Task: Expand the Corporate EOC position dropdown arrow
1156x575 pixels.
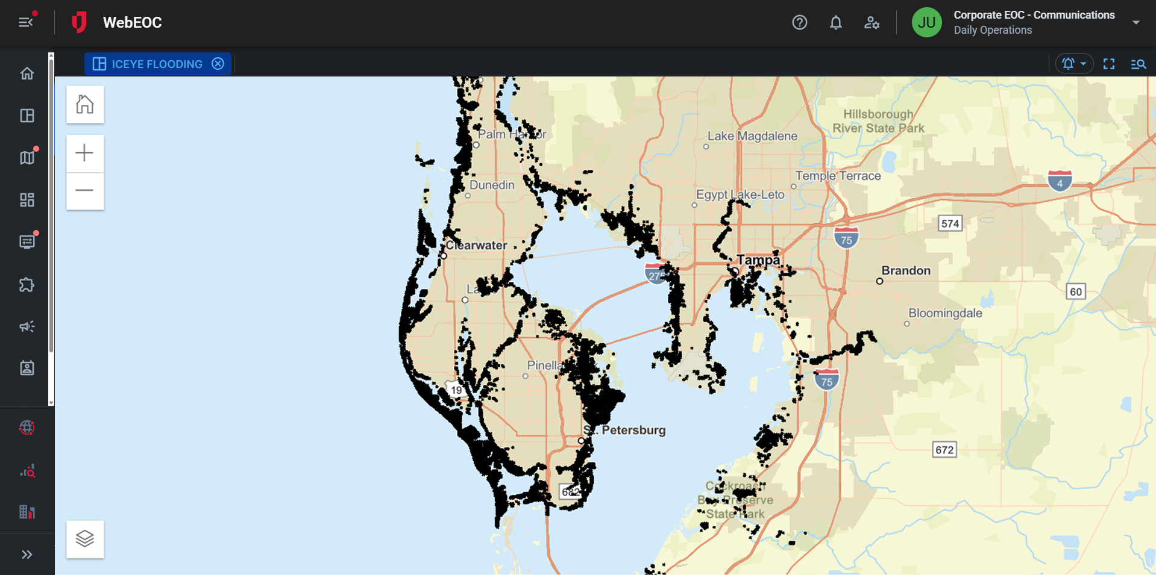Action: pos(1136,23)
